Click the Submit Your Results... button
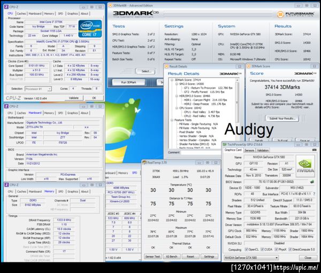321x273 pixels. [282, 119]
